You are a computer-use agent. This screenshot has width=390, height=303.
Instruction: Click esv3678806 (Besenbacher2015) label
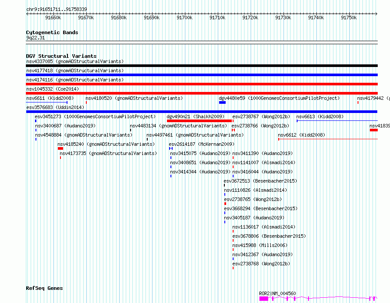point(269,236)
